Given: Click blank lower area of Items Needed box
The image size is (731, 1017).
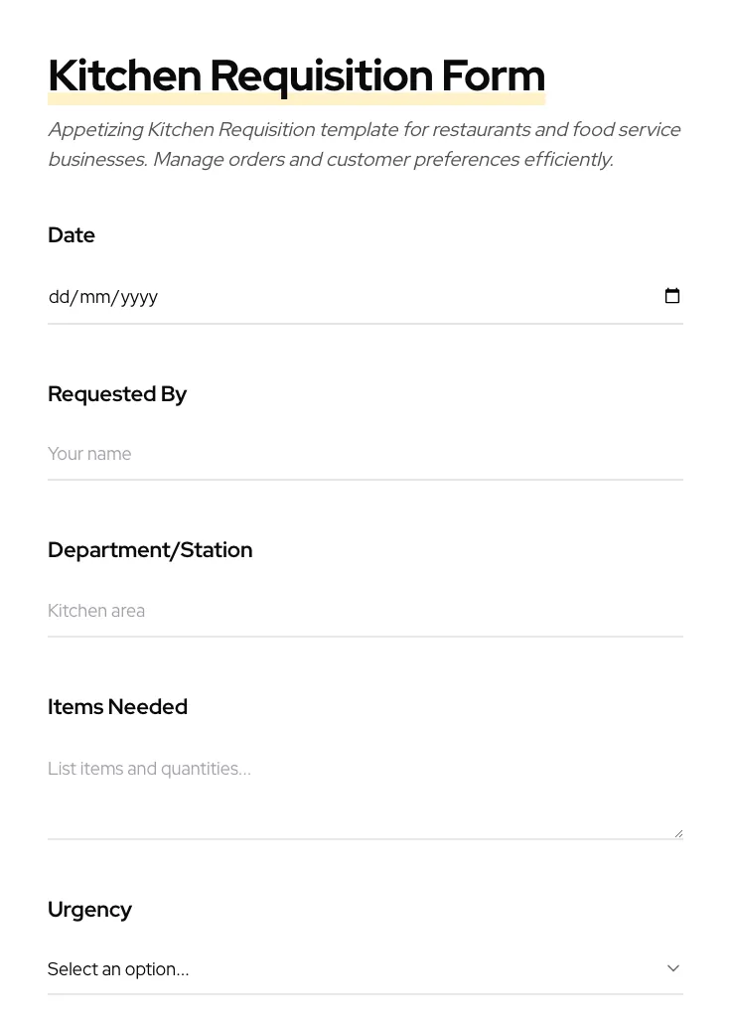Looking at the screenshot, I should [358, 814].
